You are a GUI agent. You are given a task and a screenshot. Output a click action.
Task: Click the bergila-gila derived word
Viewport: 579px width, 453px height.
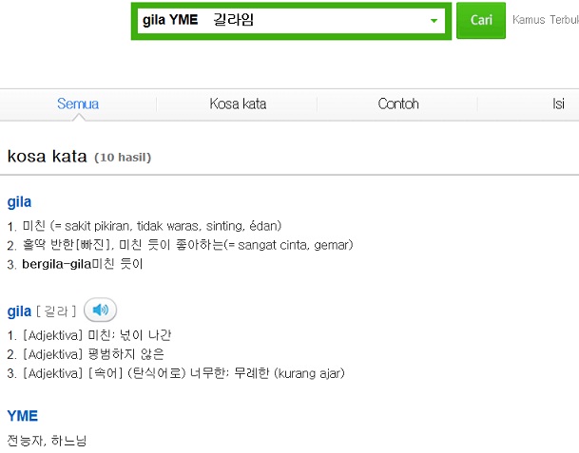(56, 264)
